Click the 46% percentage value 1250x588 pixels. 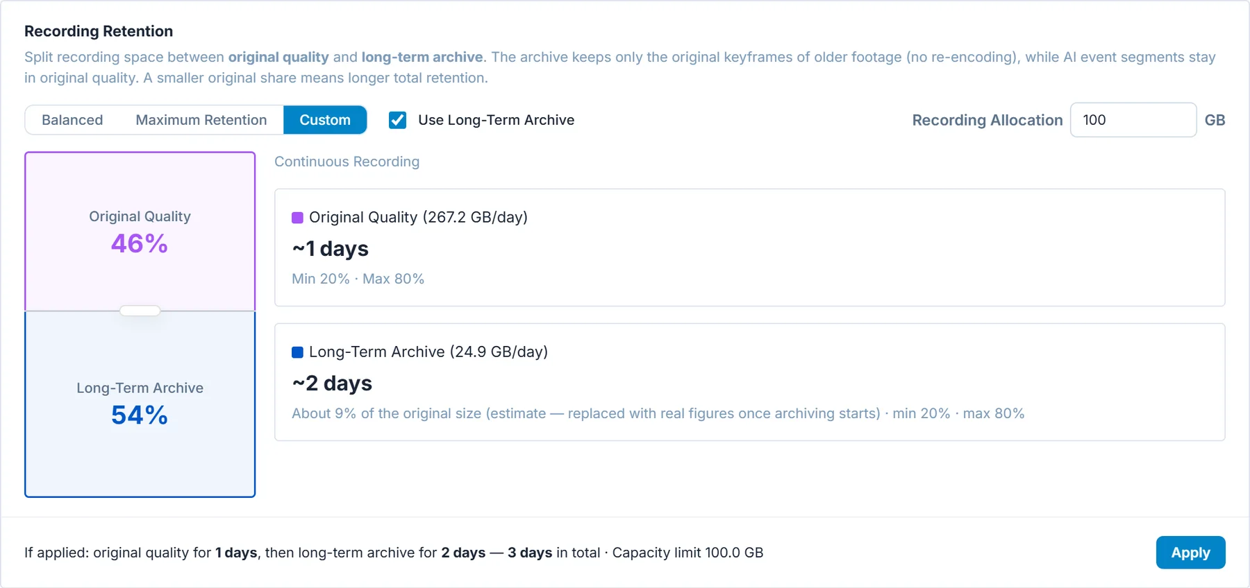140,243
